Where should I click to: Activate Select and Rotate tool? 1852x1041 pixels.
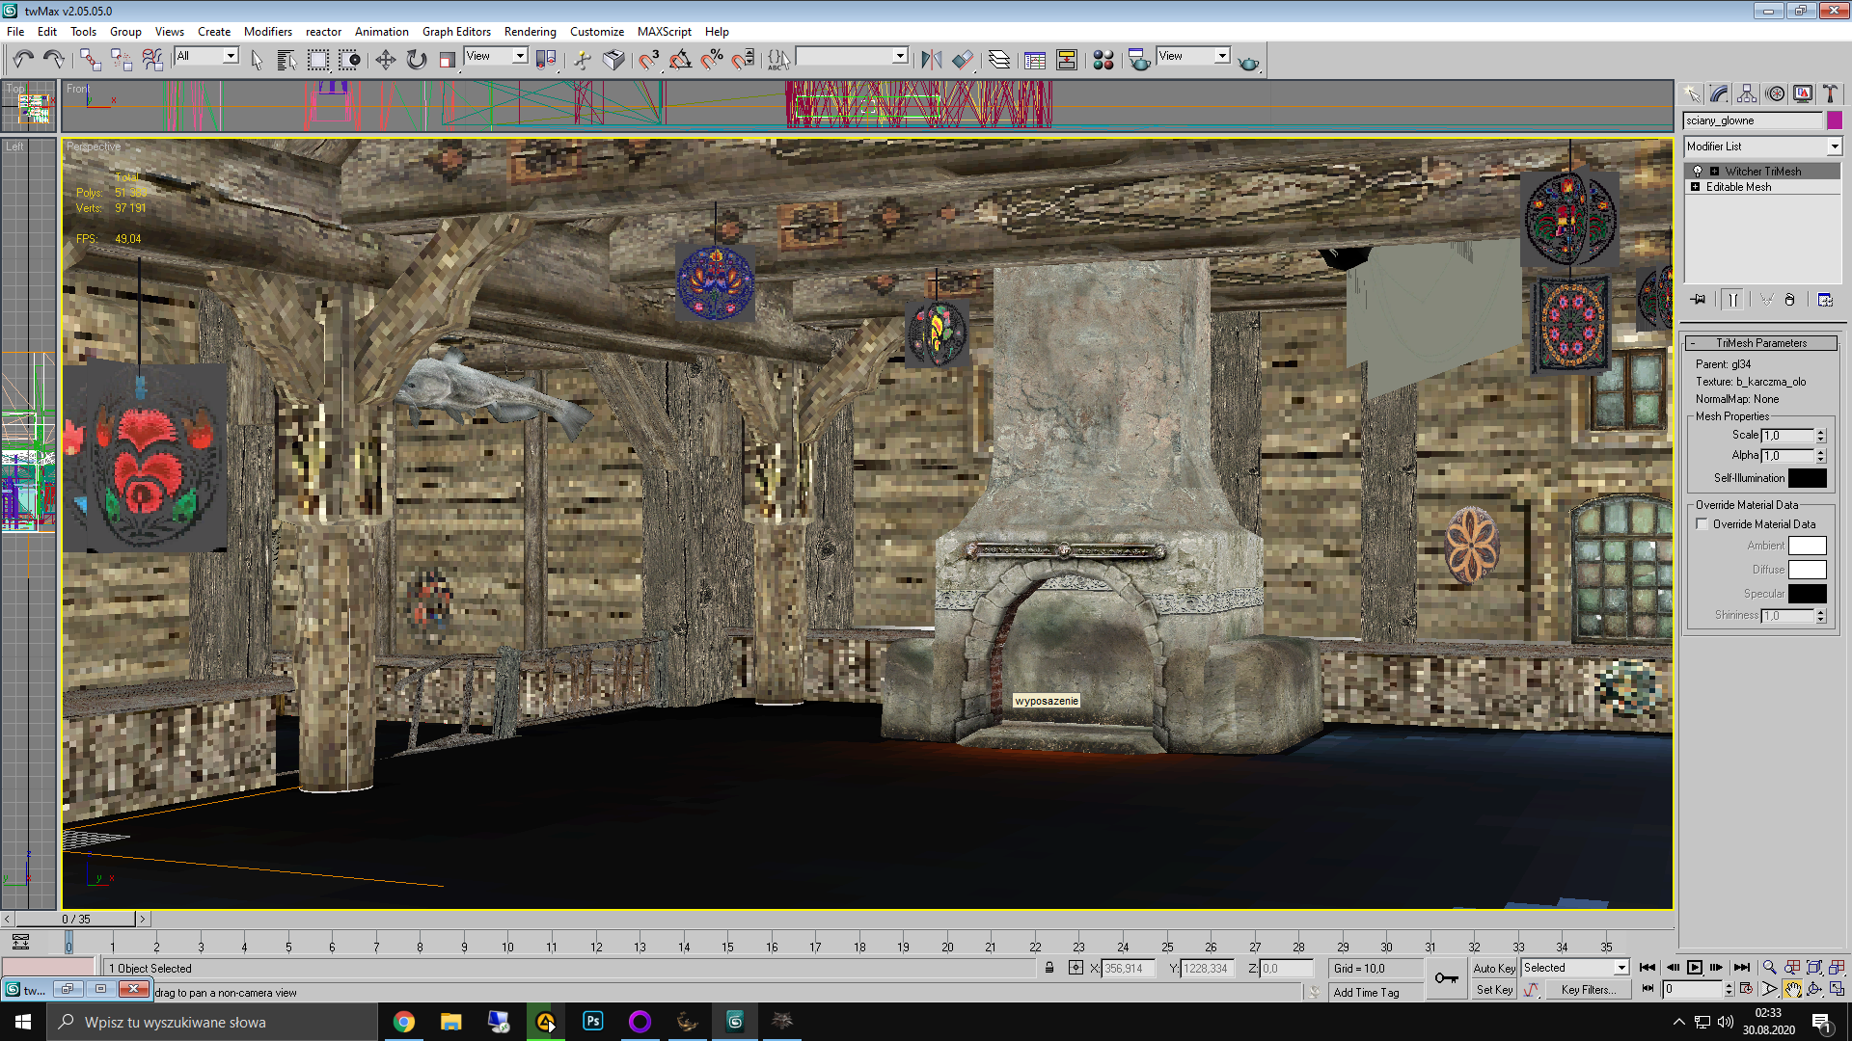pyautogui.click(x=417, y=60)
